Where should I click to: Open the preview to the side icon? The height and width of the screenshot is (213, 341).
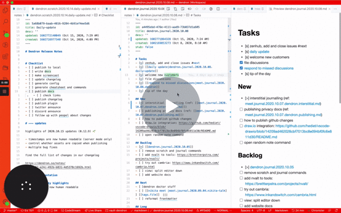(x=168, y=9)
